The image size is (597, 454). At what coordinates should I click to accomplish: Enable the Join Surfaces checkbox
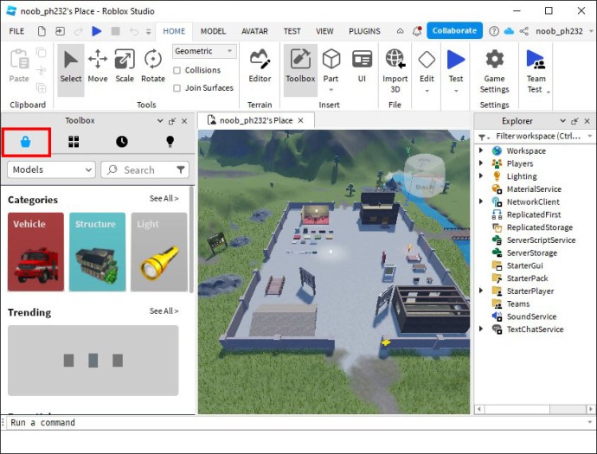tap(177, 88)
